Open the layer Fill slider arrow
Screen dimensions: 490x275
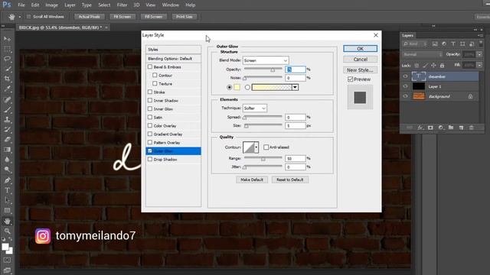point(479,65)
